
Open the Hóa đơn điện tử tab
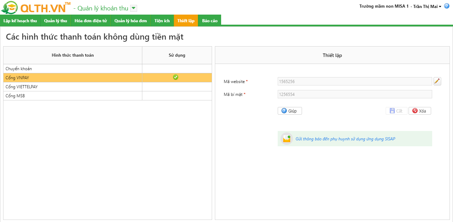point(91,21)
